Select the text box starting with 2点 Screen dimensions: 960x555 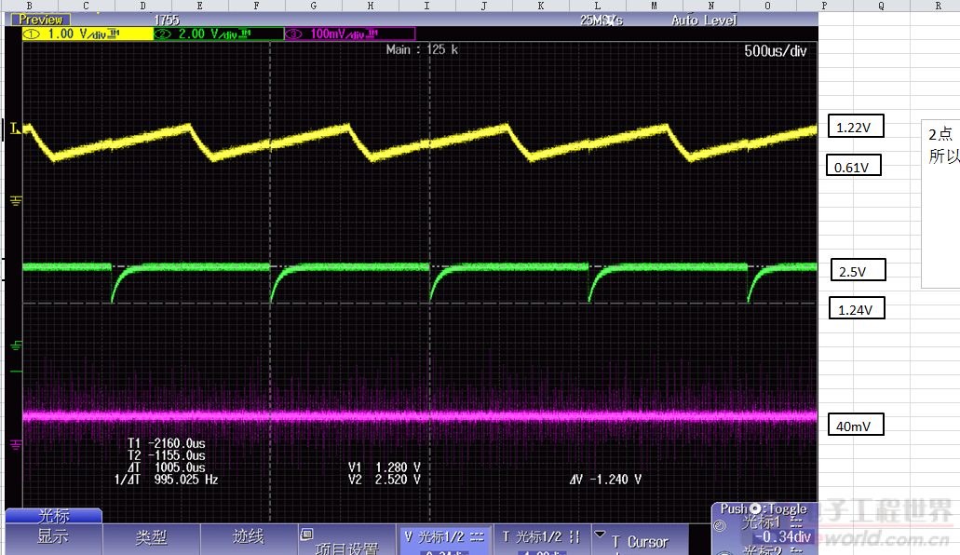click(941, 204)
